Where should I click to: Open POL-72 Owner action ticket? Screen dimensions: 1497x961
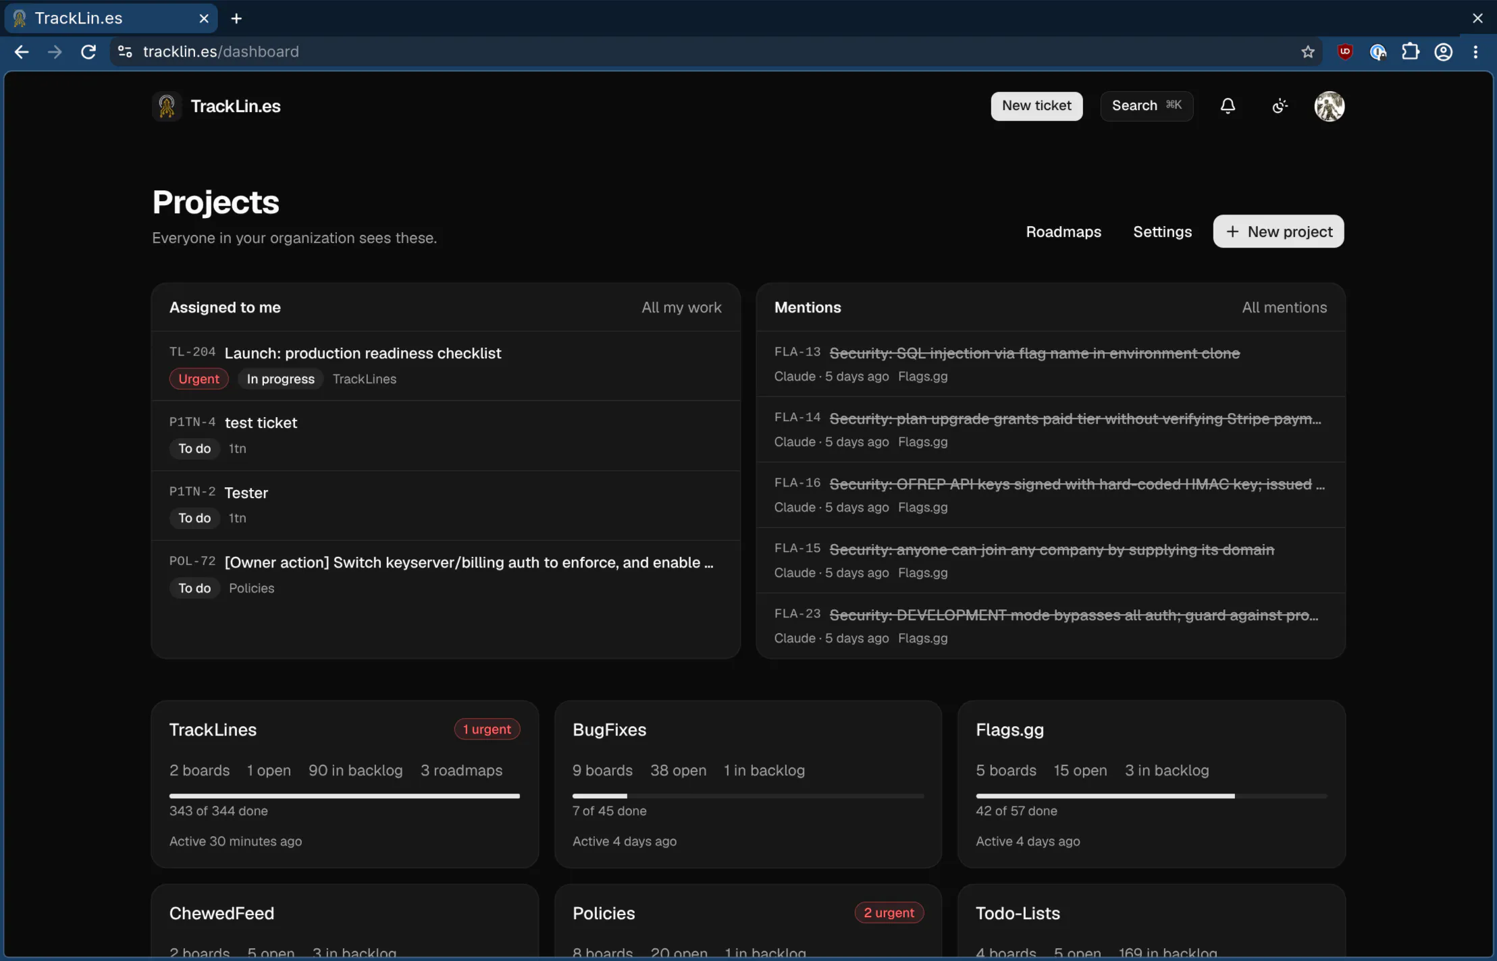pos(446,575)
